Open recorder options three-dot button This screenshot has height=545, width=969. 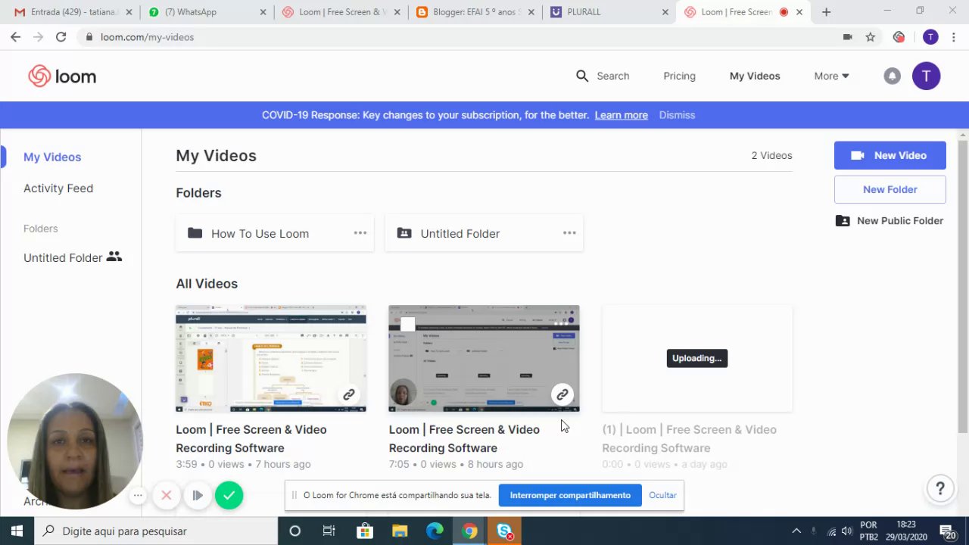pos(138,496)
